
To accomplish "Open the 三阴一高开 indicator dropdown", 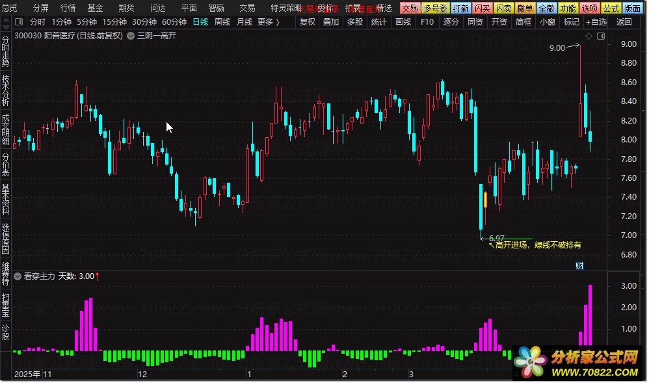I will pyautogui.click(x=130, y=36).
